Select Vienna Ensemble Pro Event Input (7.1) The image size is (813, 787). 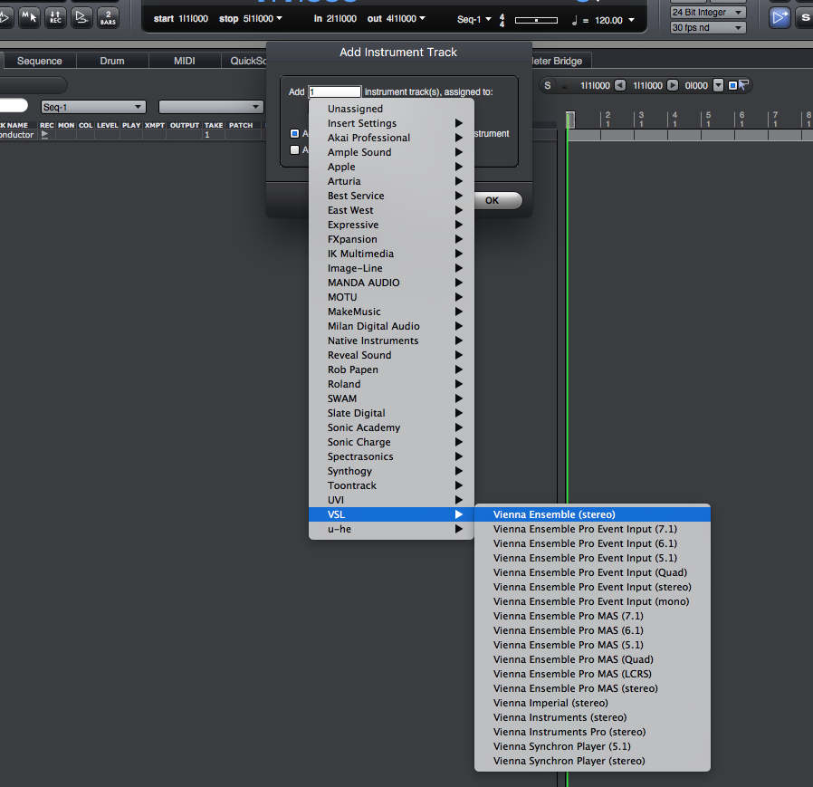coord(593,529)
